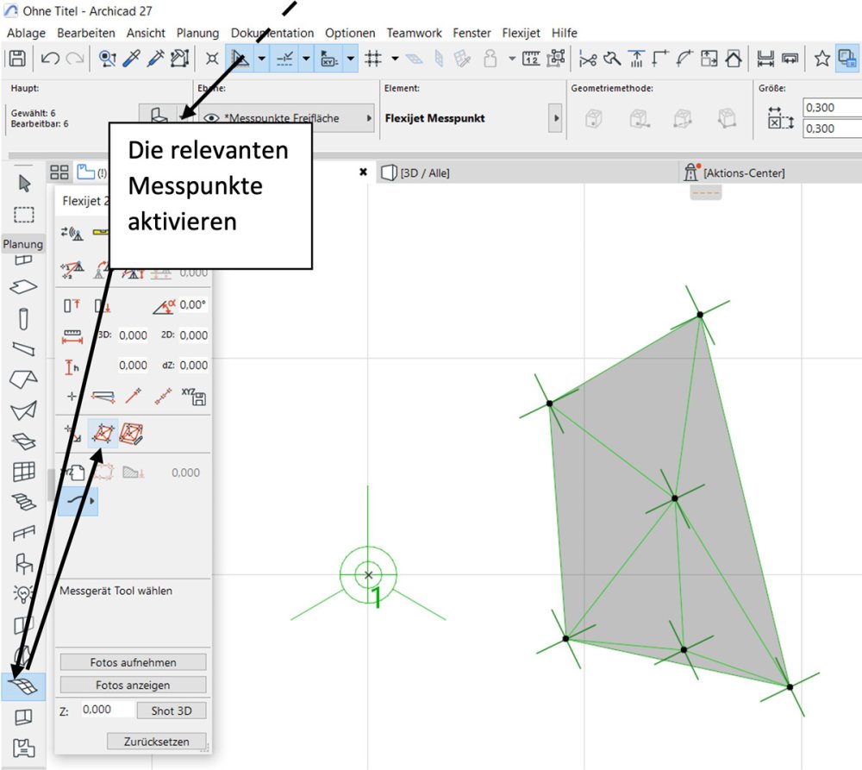This screenshot has width=862, height=770.
Task: Click the Fotos aufnehmen button
Action: [133, 662]
